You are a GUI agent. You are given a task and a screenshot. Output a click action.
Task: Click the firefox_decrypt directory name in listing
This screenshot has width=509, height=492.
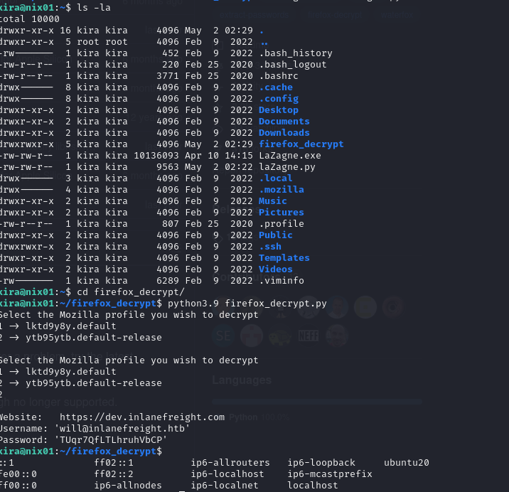[x=301, y=144]
